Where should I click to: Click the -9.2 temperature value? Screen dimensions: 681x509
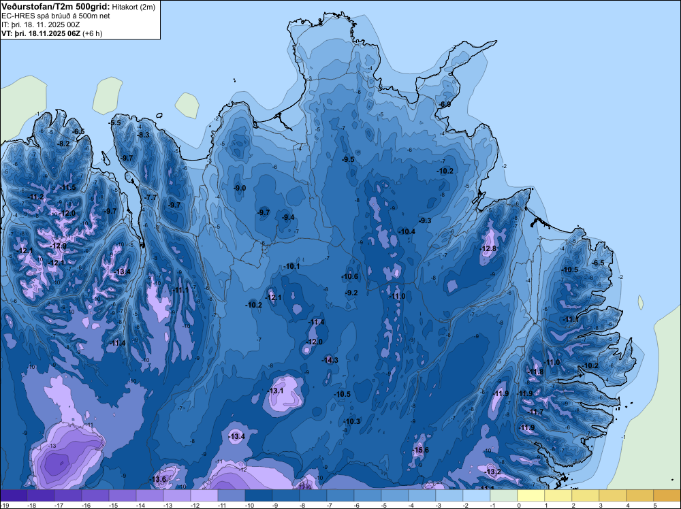point(351,293)
